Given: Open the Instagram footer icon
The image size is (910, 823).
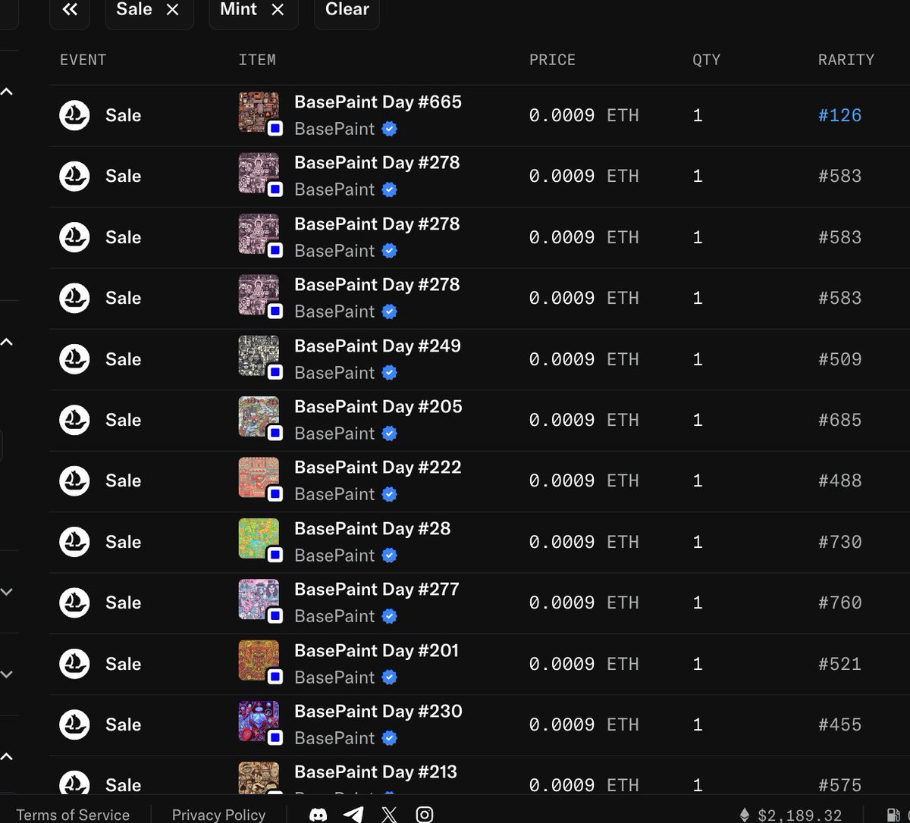Looking at the screenshot, I should pos(425,815).
